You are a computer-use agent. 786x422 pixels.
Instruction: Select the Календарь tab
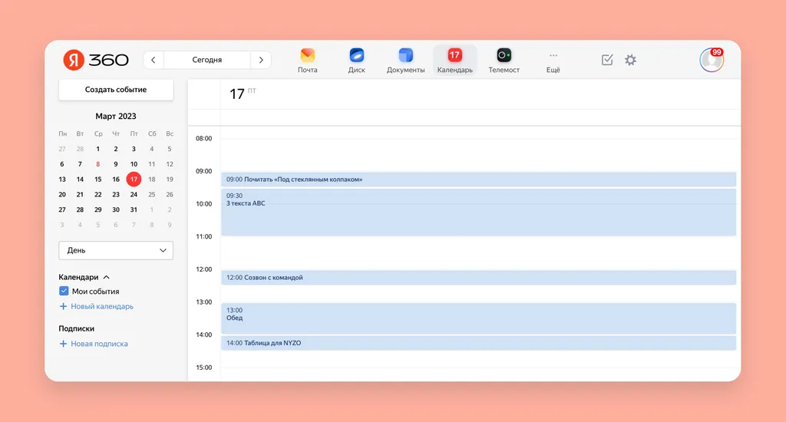454,61
